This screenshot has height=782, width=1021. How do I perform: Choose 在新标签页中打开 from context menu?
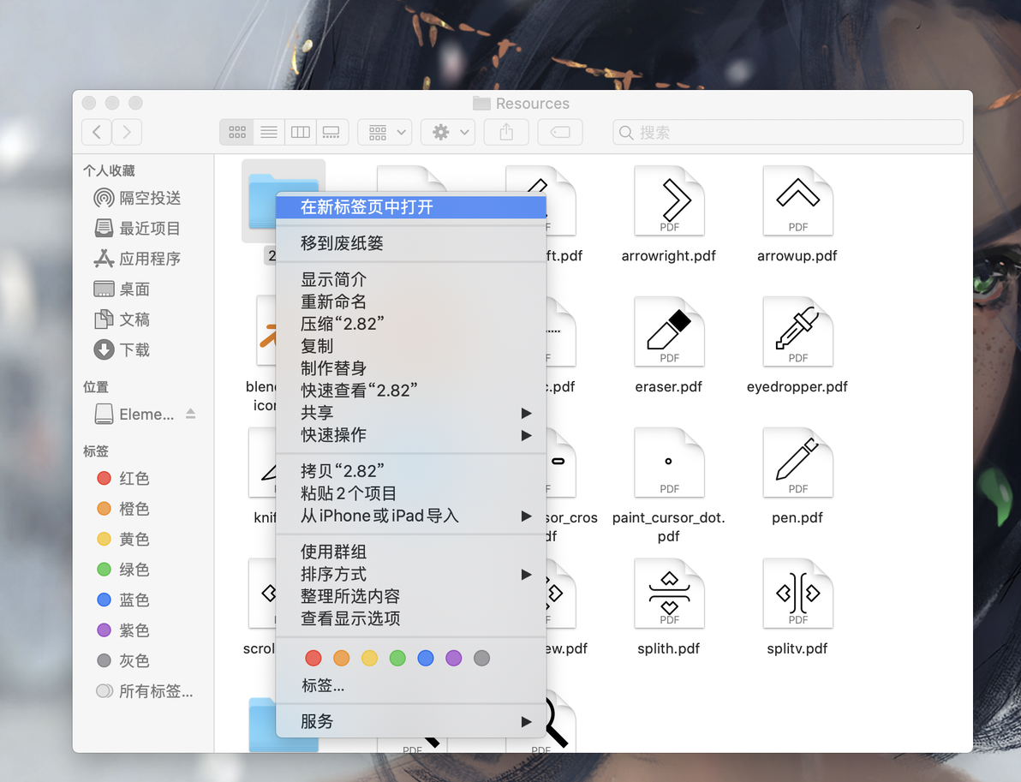tap(411, 207)
